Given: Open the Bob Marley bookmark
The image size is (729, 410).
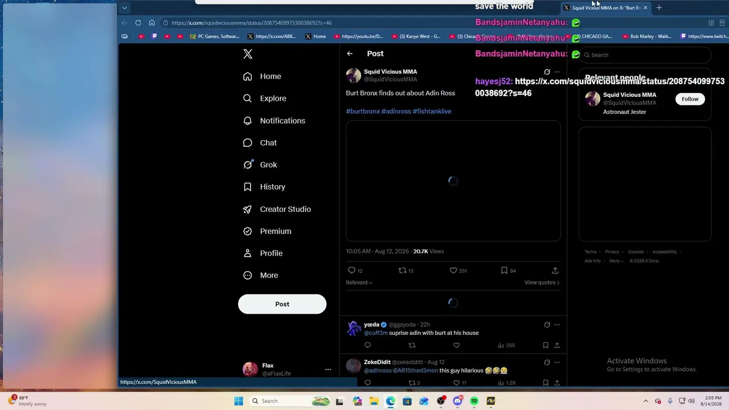Looking at the screenshot, I should (x=647, y=36).
